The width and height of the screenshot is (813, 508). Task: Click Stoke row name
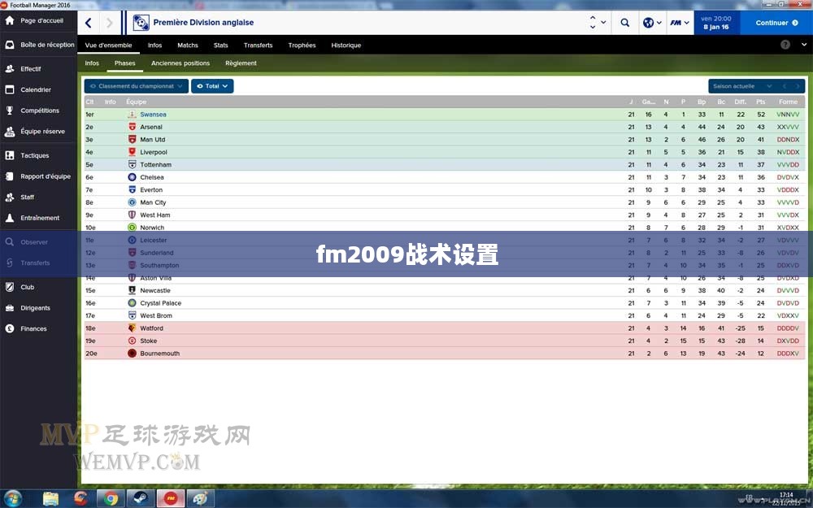(x=148, y=341)
